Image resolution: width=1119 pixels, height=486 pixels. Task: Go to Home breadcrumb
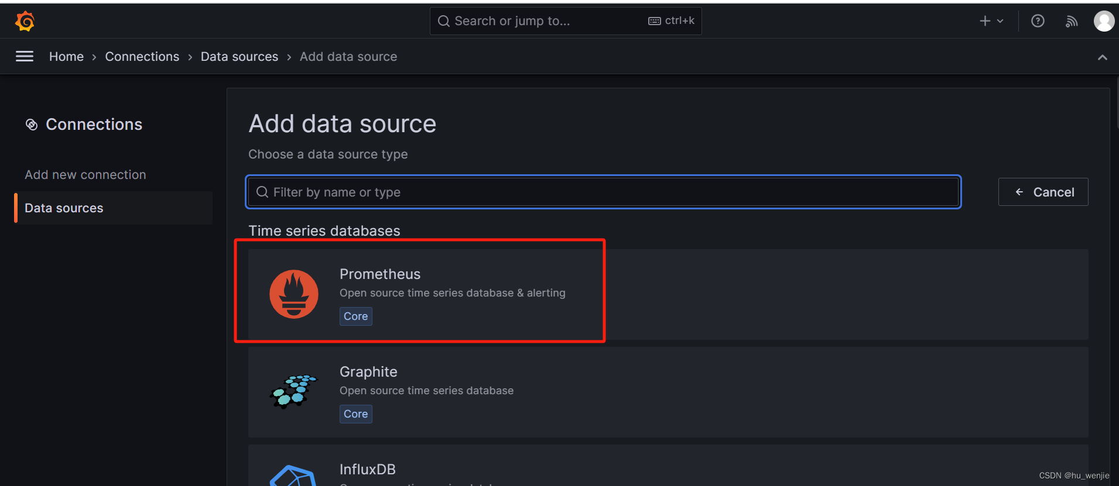click(66, 57)
